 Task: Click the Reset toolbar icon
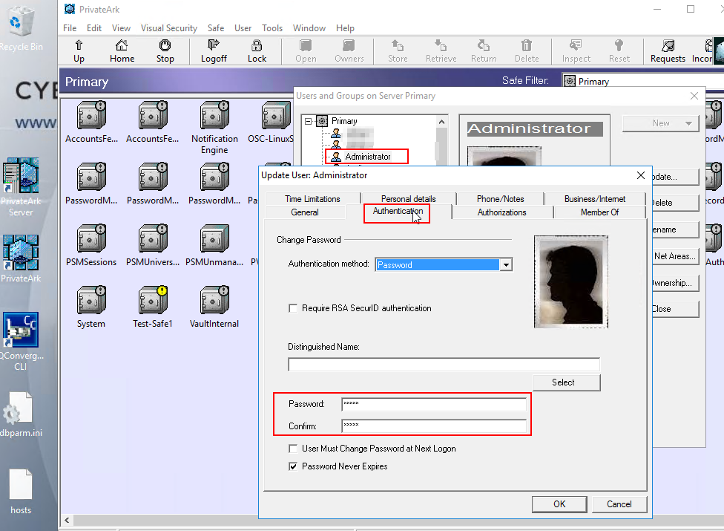tap(619, 51)
